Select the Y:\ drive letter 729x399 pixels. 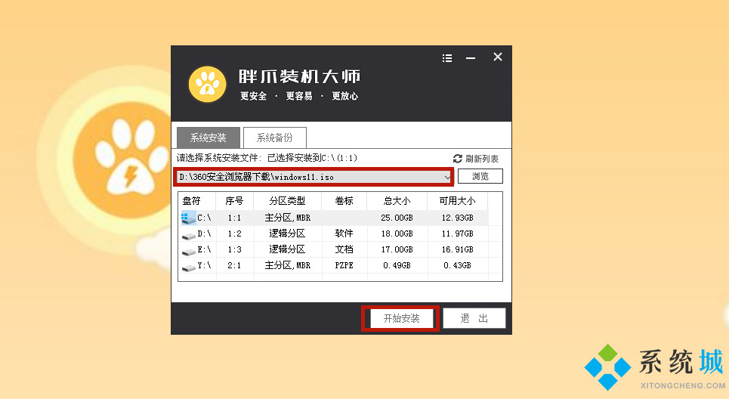click(x=204, y=265)
